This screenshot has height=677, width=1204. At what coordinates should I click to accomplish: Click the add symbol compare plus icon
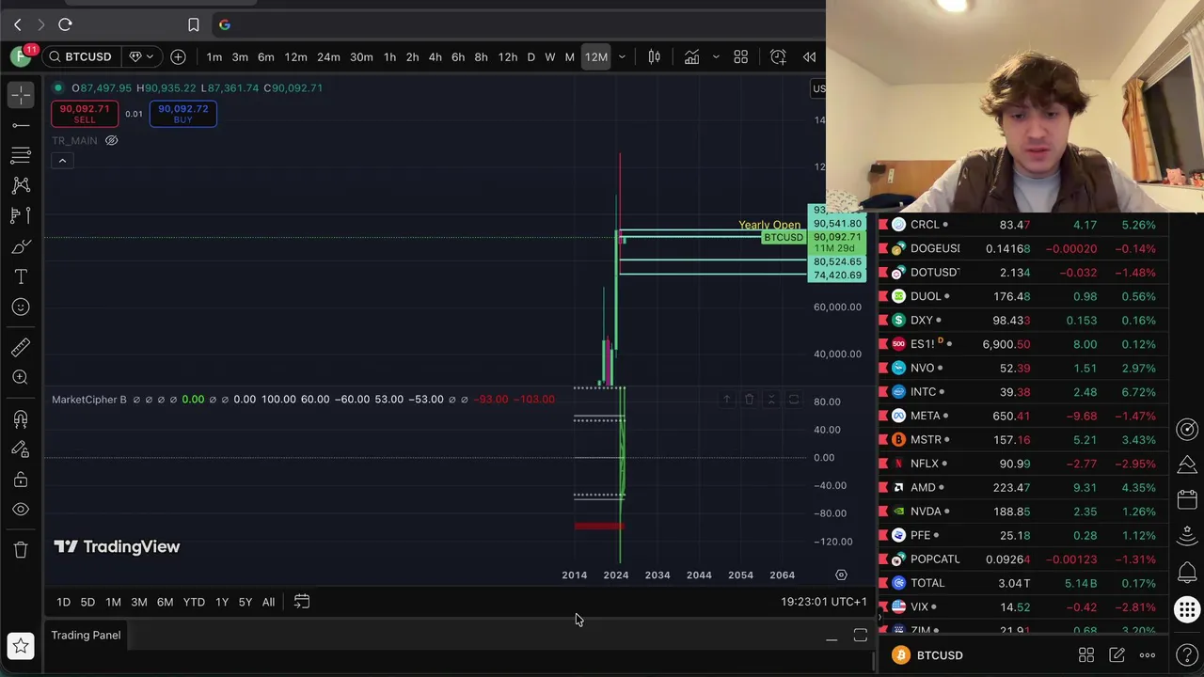[x=178, y=57]
